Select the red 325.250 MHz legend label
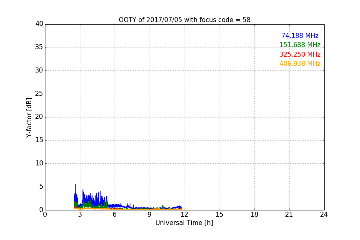360x240 pixels. [300, 55]
